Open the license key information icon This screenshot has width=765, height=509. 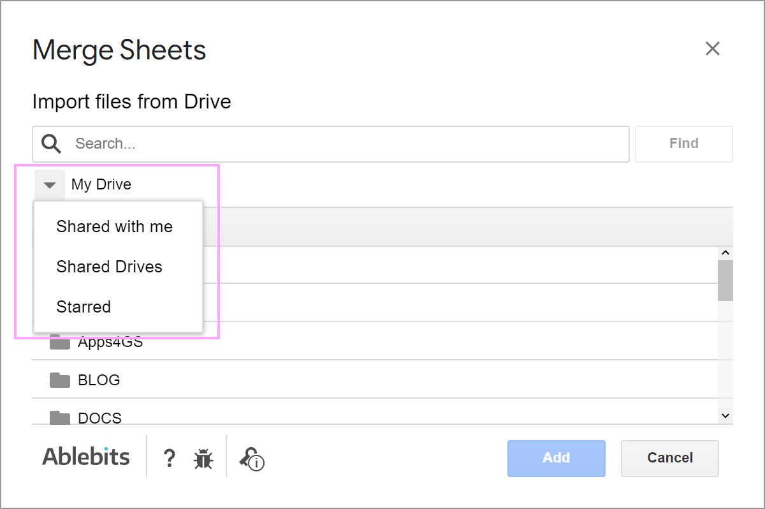(x=249, y=458)
